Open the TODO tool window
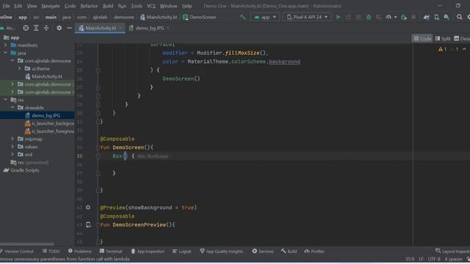 point(51,251)
